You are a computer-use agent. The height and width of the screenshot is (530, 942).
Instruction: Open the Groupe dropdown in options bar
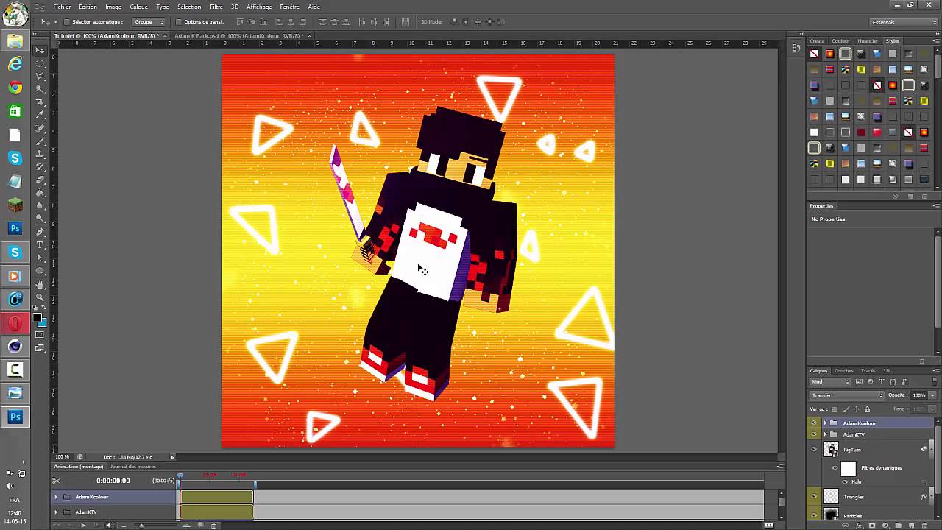click(149, 22)
